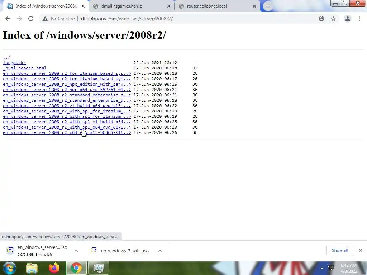Open Windows Explorer from the taskbar
The image size is (367, 275).
(32, 268)
